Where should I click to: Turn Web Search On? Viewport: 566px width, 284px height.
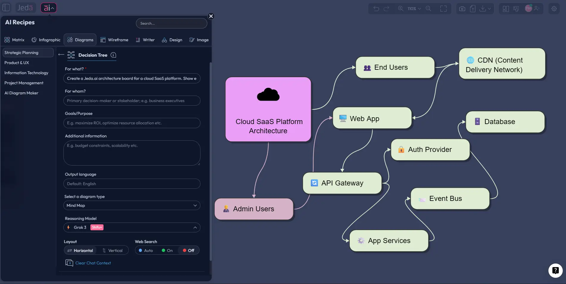pos(167,250)
